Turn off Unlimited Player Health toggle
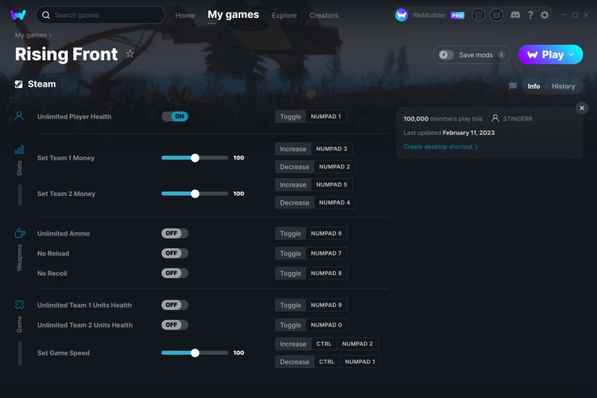The width and height of the screenshot is (597, 398). pos(175,116)
